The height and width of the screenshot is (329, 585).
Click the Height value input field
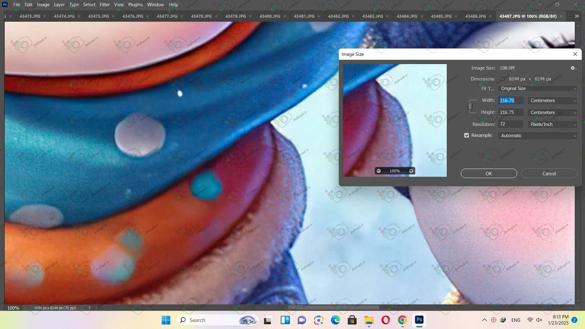511,112
